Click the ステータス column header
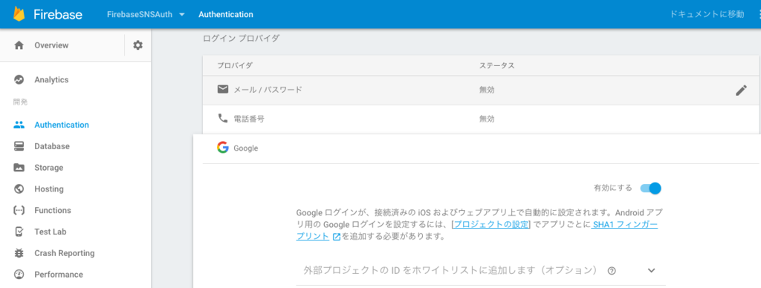 [x=496, y=65]
